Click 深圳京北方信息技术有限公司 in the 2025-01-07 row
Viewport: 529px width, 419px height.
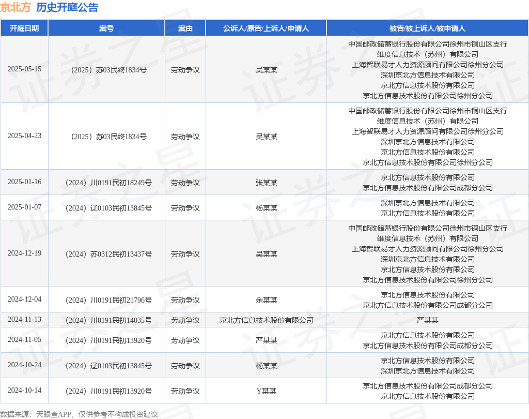pos(427,203)
